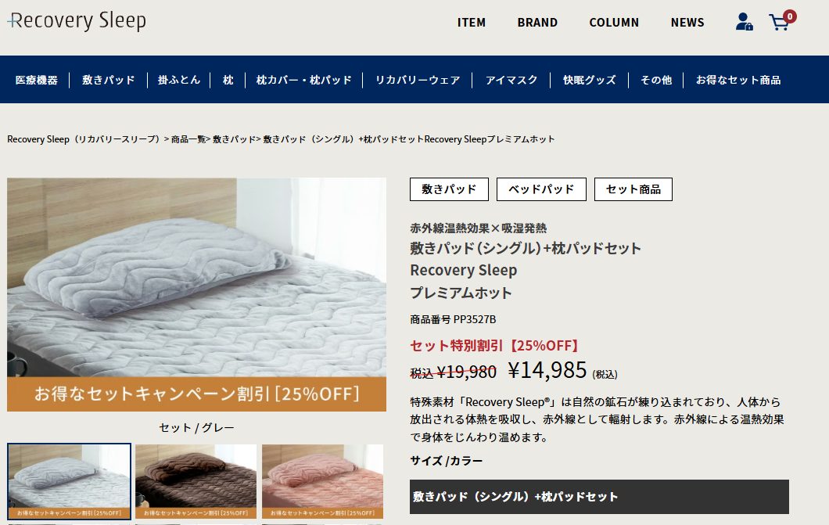
Task: Select the brown set thumbnail
Action: [x=196, y=481]
